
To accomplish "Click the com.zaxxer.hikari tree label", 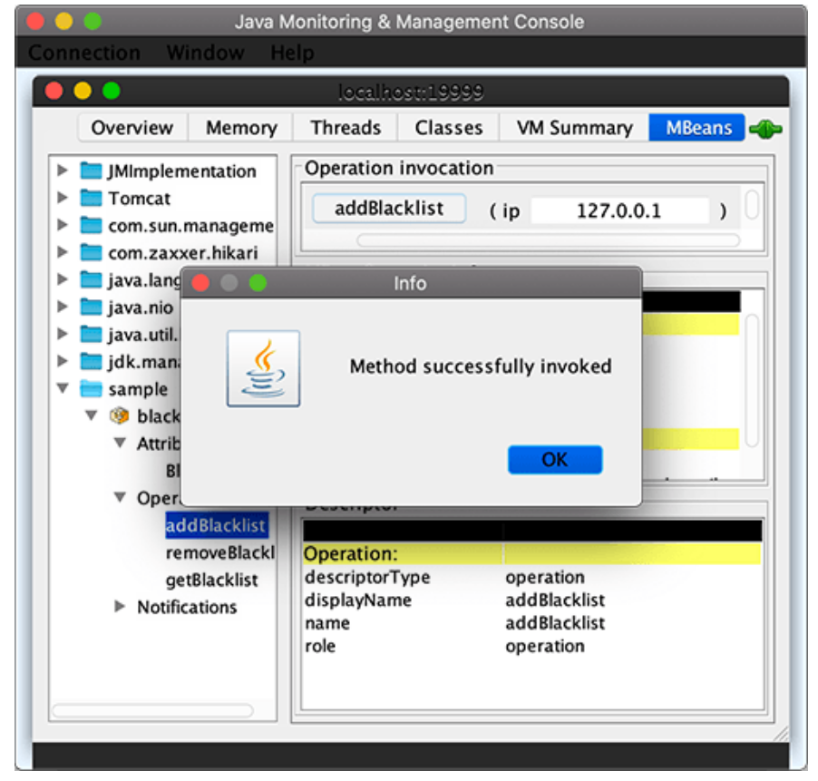I will (x=183, y=254).
